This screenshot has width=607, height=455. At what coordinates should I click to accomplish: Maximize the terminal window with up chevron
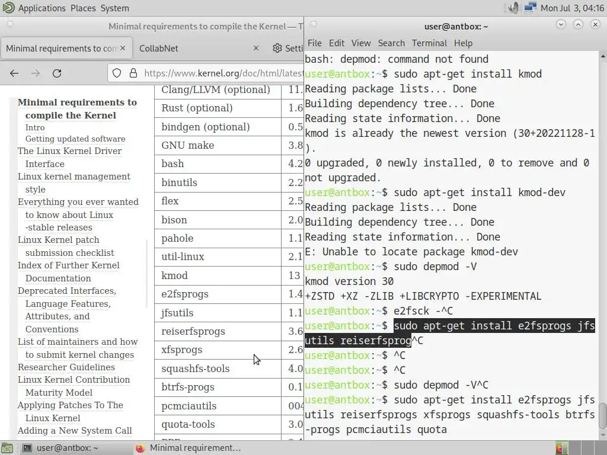[578, 25]
